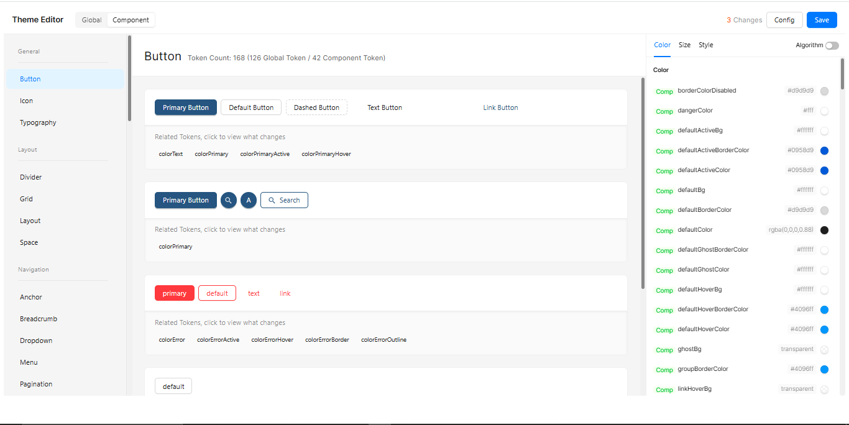Open defaultGhostBorderColor color swatch
The height and width of the screenshot is (425, 849).
(x=824, y=250)
